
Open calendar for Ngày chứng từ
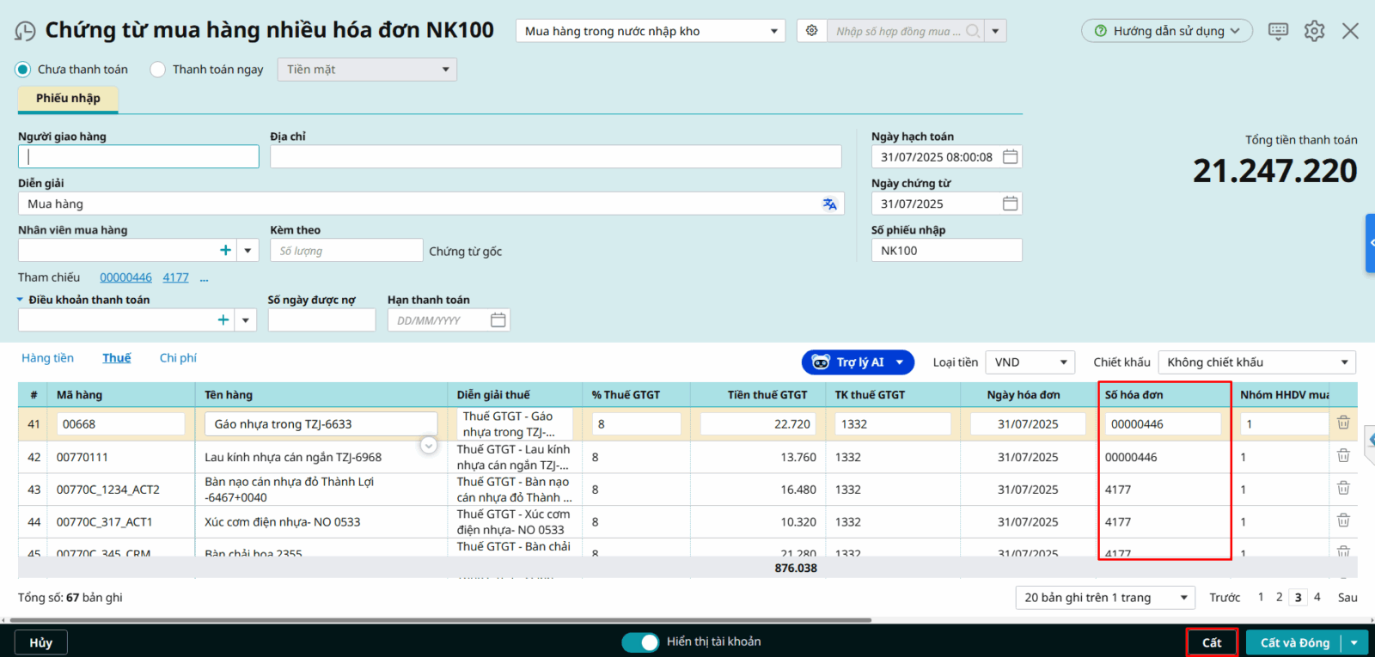[x=1011, y=204]
